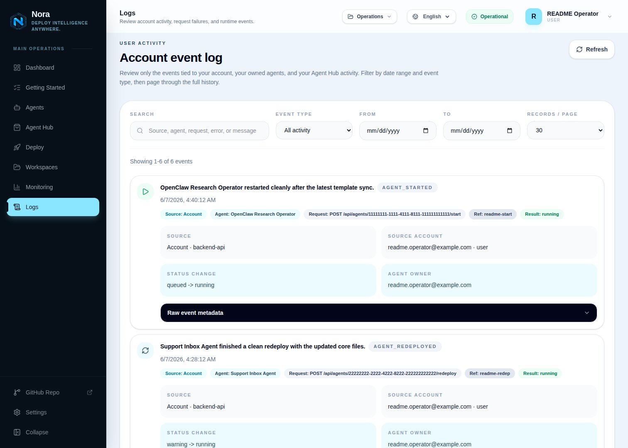Open the To date calendar picker icon
Viewport: 628px width, 448px height.
pyautogui.click(x=510, y=131)
